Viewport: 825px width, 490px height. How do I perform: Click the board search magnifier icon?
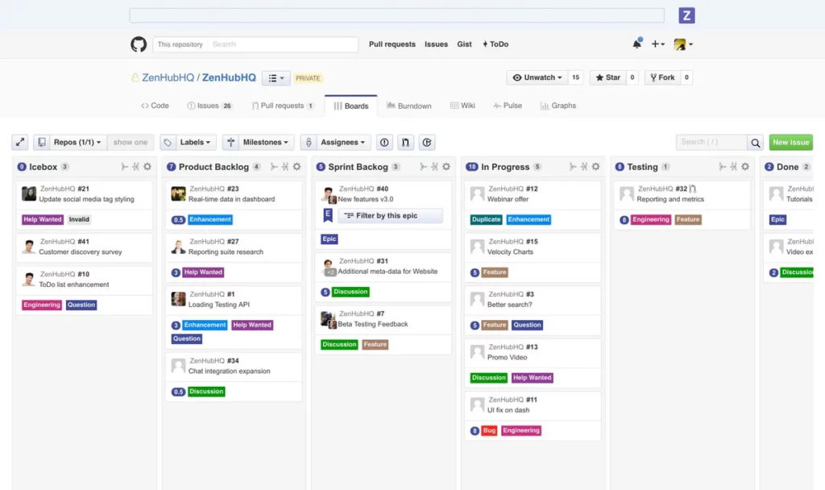point(756,143)
